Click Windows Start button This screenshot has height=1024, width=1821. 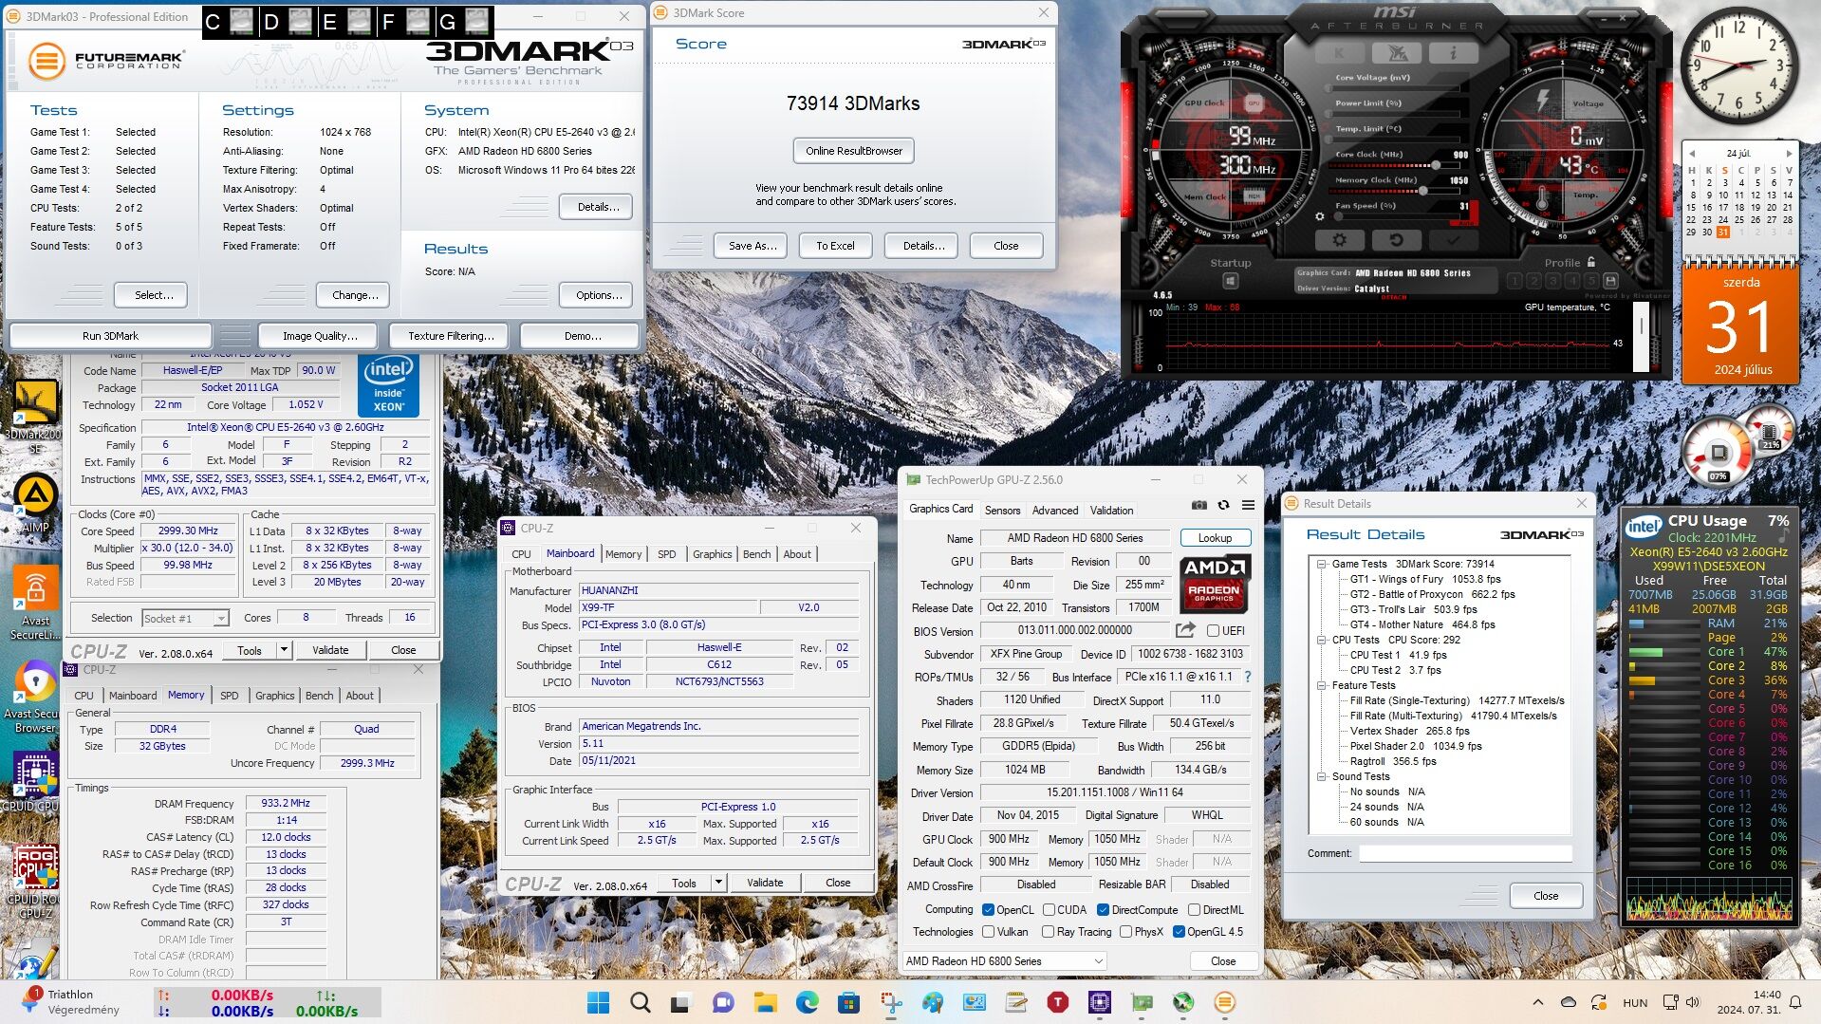(599, 1002)
